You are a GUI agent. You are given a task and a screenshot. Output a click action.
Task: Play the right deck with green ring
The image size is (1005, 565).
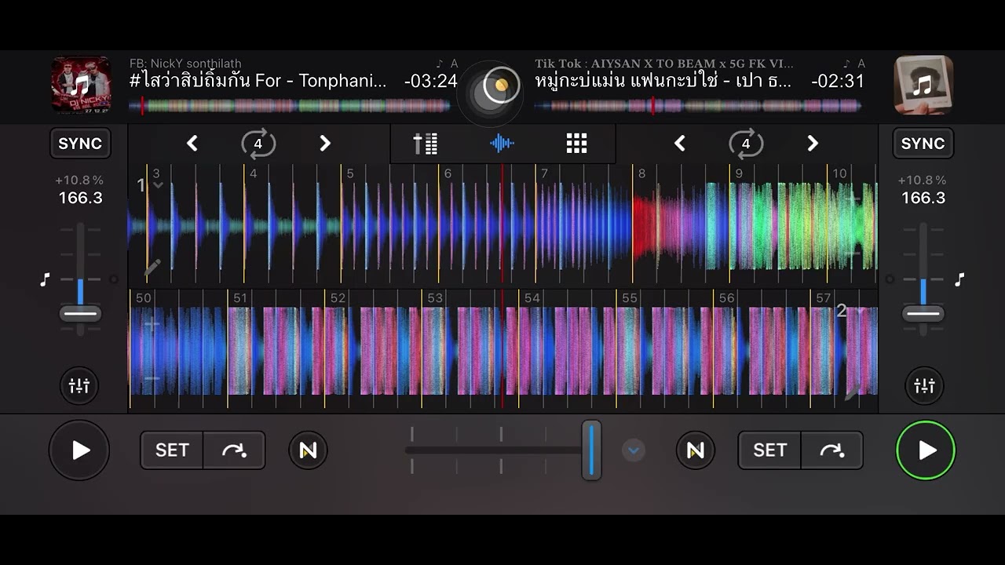[926, 450]
